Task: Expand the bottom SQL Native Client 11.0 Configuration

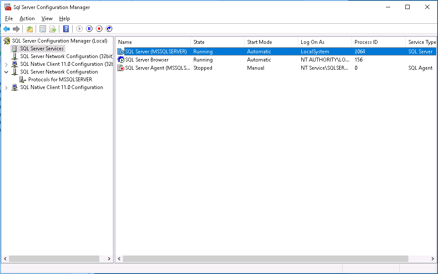Action: [x=6, y=88]
